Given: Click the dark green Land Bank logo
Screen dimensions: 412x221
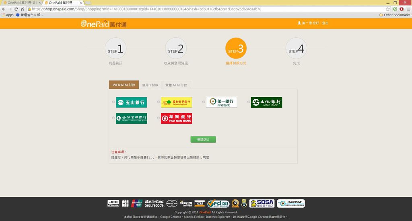Looking at the screenshot, I should coord(266,102).
